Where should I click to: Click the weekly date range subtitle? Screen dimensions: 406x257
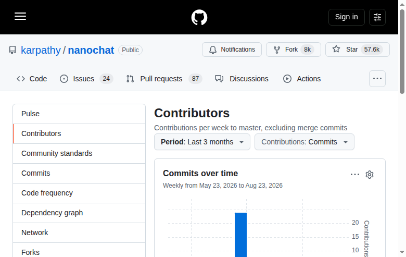click(x=223, y=186)
